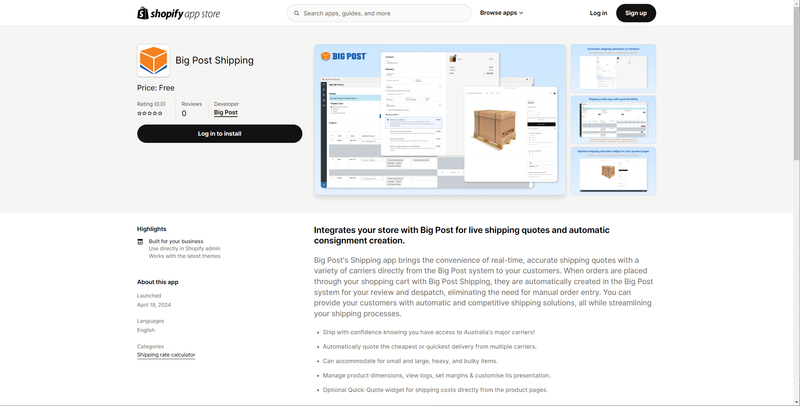Click the scrollbar up arrow
This screenshot has height=406, width=800.
click(796, 3)
